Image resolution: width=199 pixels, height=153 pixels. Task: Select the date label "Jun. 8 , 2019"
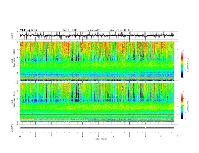70,30
